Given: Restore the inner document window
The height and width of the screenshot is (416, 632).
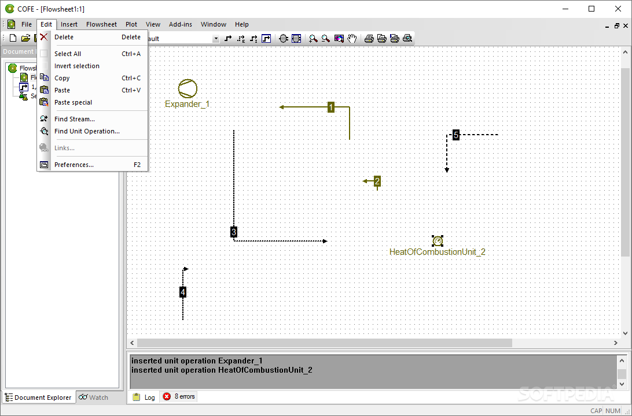Looking at the screenshot, I should point(617,26).
